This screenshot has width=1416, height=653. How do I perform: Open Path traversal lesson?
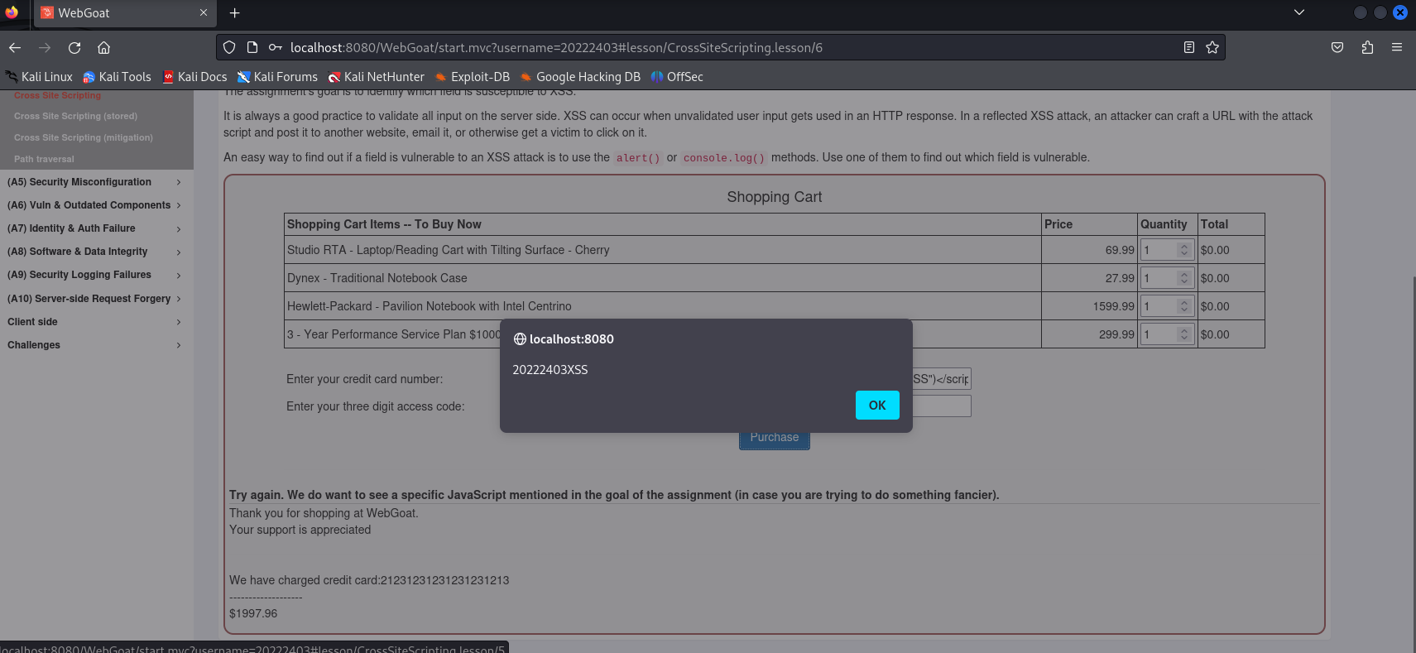[44, 160]
